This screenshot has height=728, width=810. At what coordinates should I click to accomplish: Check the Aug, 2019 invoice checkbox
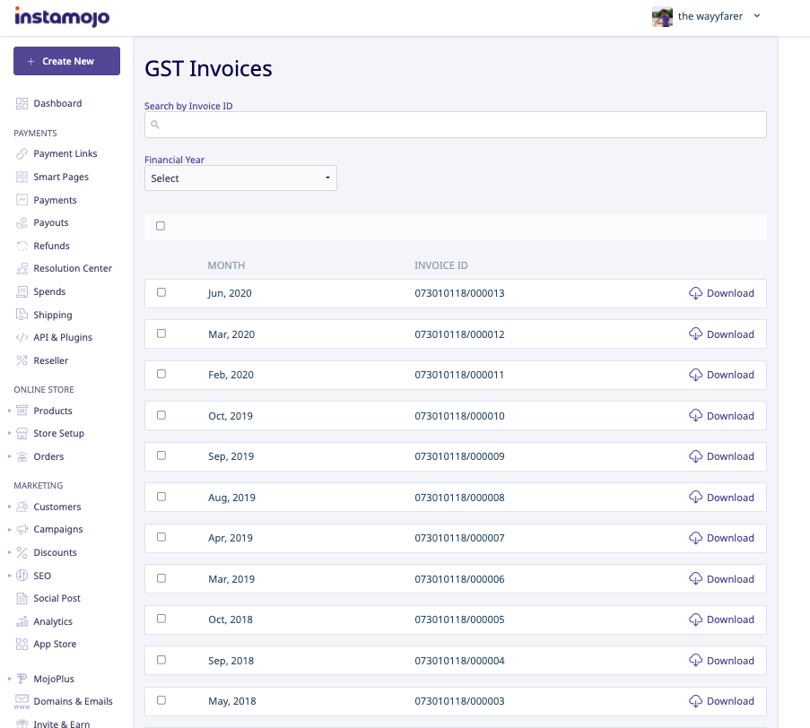(161, 497)
